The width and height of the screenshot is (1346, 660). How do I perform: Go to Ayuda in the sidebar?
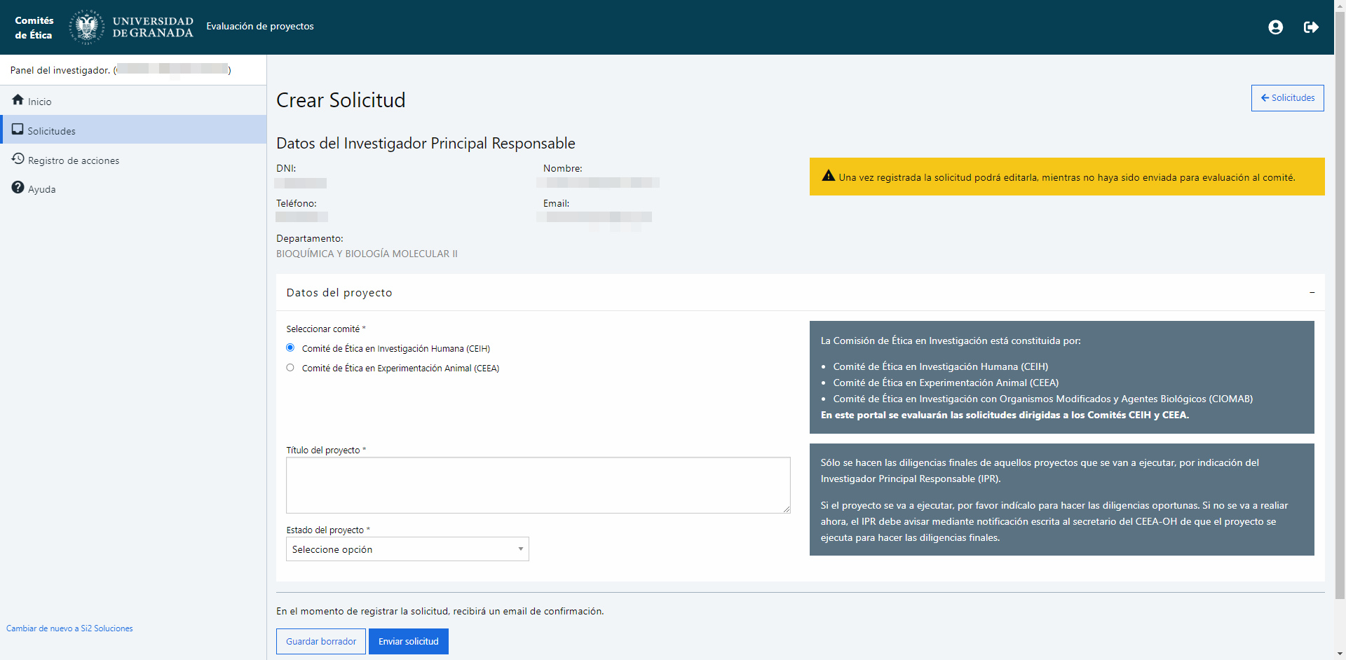click(x=41, y=189)
